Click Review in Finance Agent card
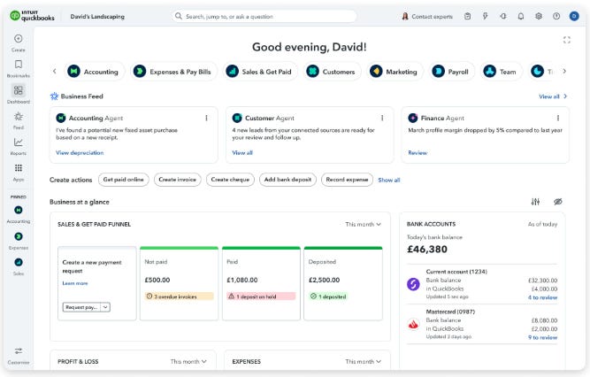Screen dimensions: 590x377 (418, 152)
